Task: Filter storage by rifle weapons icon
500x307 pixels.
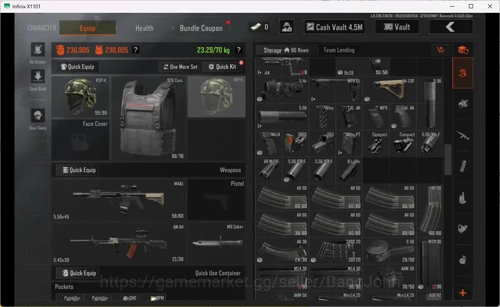Action: click(x=463, y=135)
